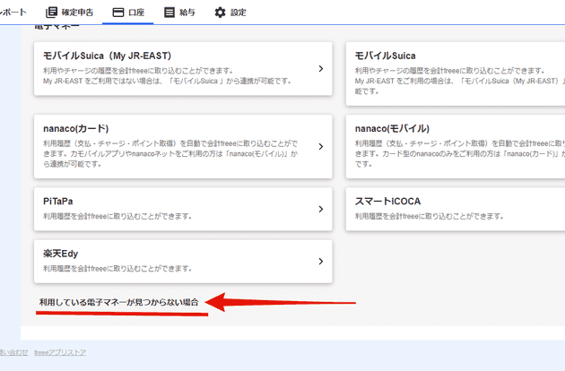Open the 確定申告 menu tab
The width and height of the screenshot is (565, 371).
coord(70,13)
